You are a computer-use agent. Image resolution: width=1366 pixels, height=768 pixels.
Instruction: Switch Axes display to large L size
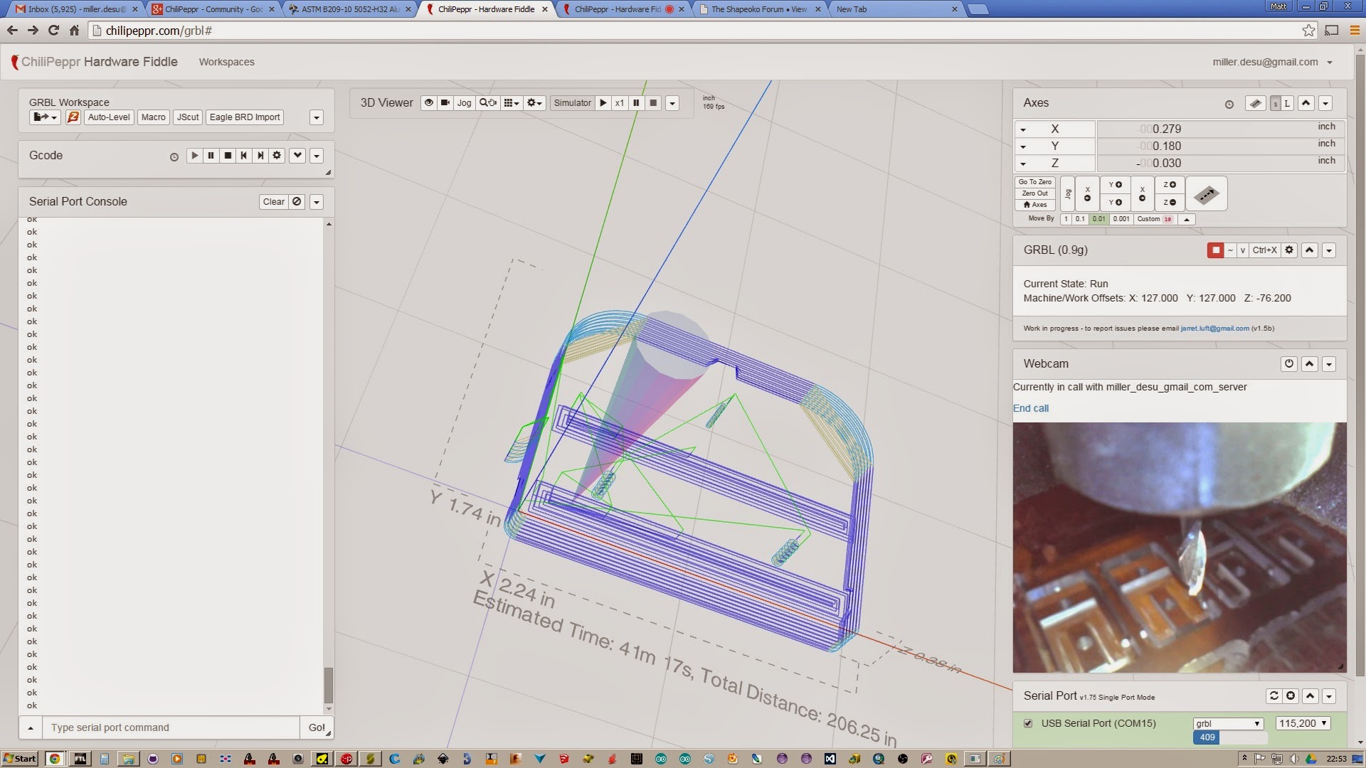[x=1286, y=104]
